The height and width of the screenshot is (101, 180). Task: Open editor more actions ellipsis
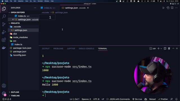[176, 8]
